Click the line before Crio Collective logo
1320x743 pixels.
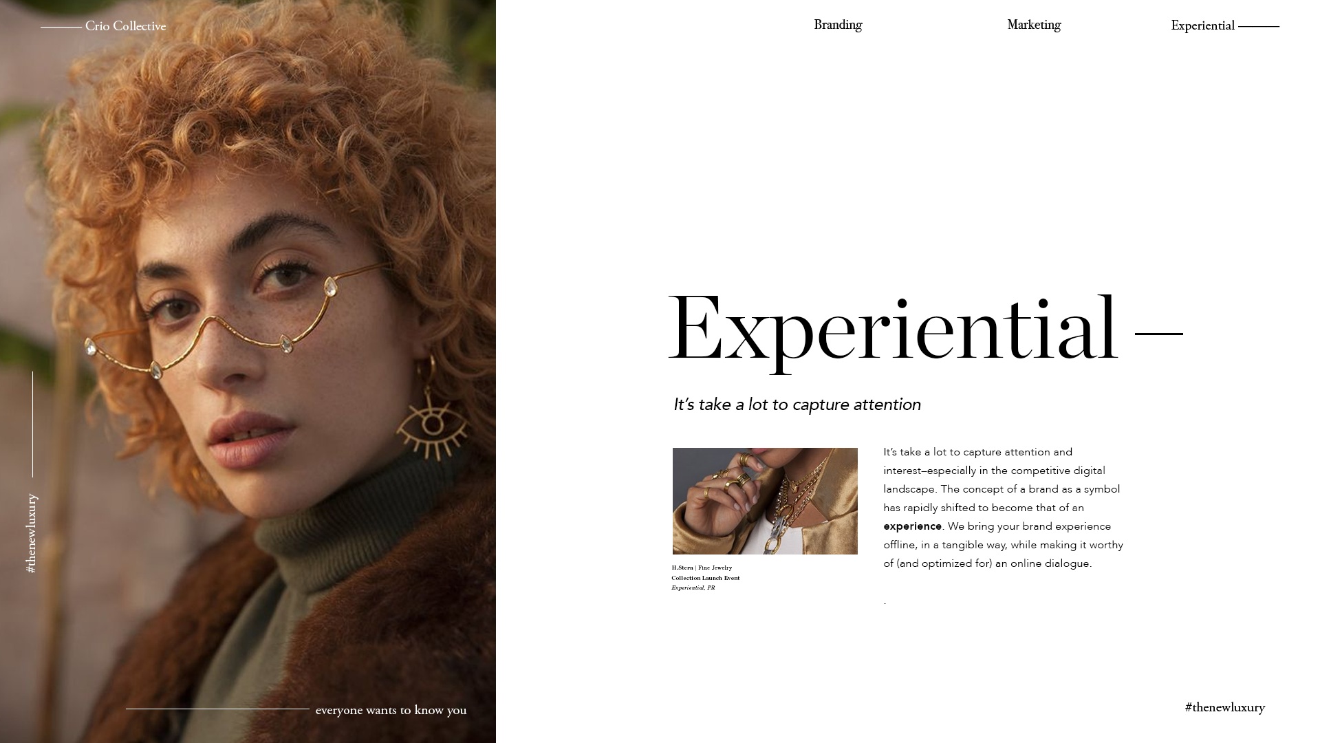point(61,28)
